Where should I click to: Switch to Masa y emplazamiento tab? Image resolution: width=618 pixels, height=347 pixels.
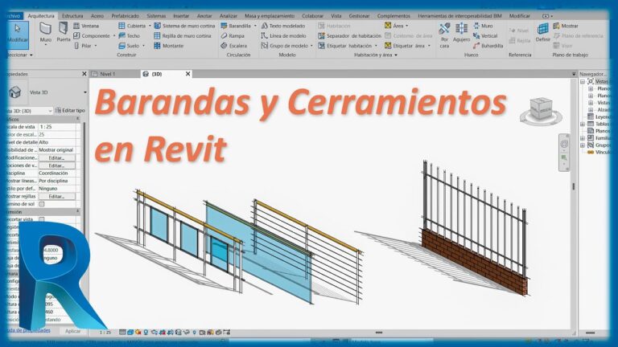270,16
